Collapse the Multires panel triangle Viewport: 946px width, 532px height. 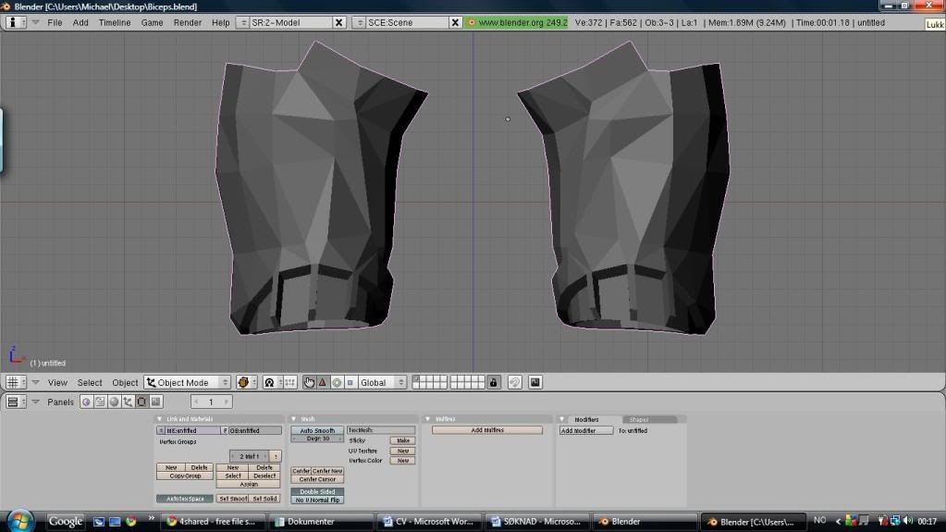[x=428, y=418]
